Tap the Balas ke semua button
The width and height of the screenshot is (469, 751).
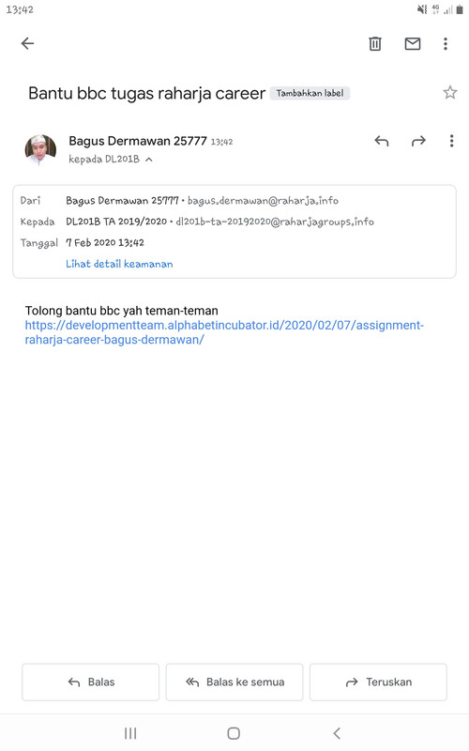coord(234,682)
